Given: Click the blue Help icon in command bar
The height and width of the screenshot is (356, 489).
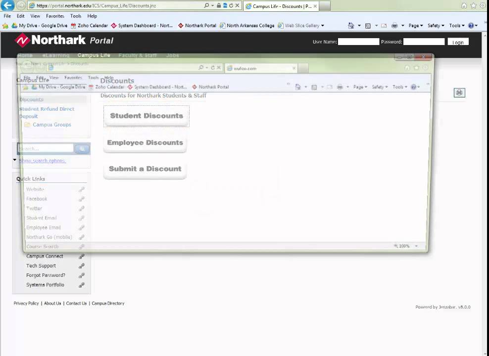Looking at the screenshot, I should point(471,26).
